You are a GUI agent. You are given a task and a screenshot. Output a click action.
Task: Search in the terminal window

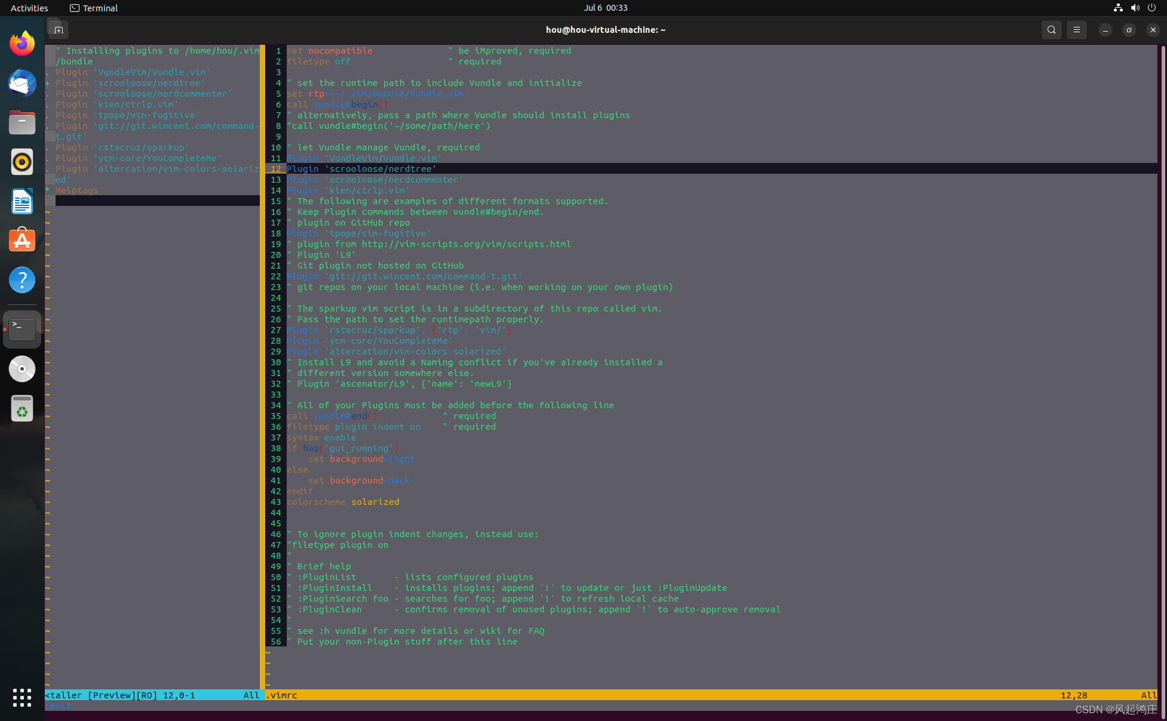point(1051,30)
